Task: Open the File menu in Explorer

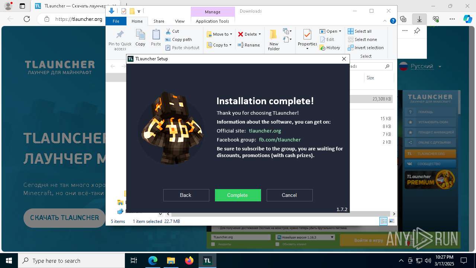Action: point(116,21)
